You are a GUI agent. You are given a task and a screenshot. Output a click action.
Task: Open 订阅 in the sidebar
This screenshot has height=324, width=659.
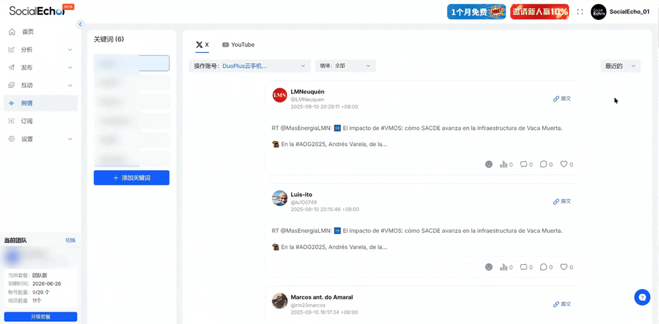(27, 121)
